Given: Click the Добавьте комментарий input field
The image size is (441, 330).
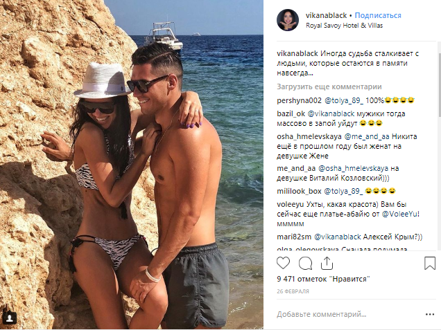Looking at the screenshot, I should 349,314.
